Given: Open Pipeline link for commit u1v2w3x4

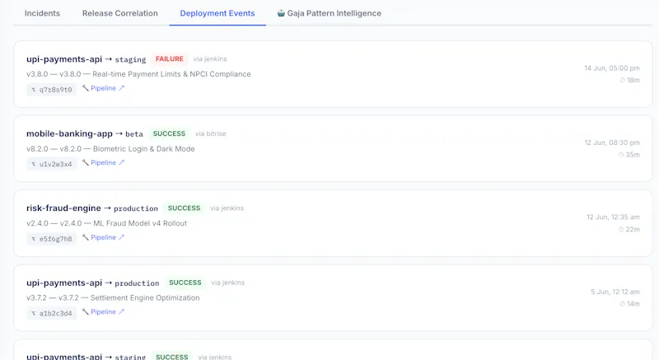Looking at the screenshot, I should [x=104, y=162].
